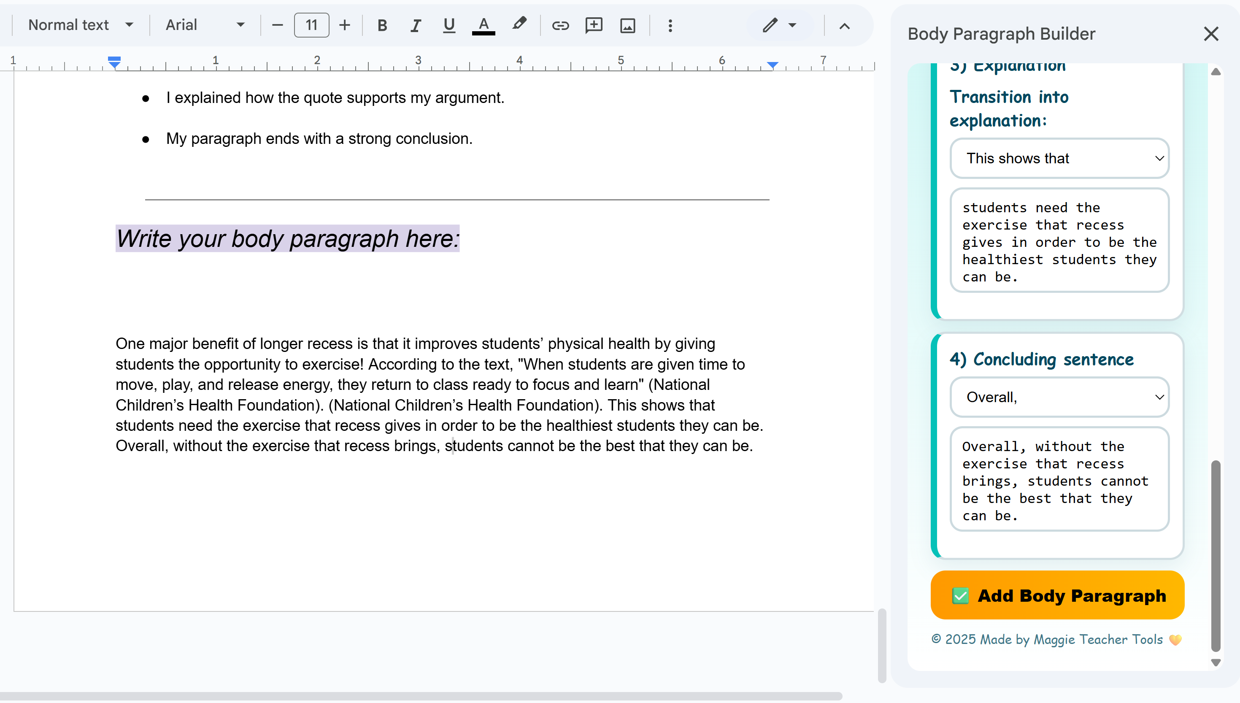Decrease font size with minus button

point(277,25)
